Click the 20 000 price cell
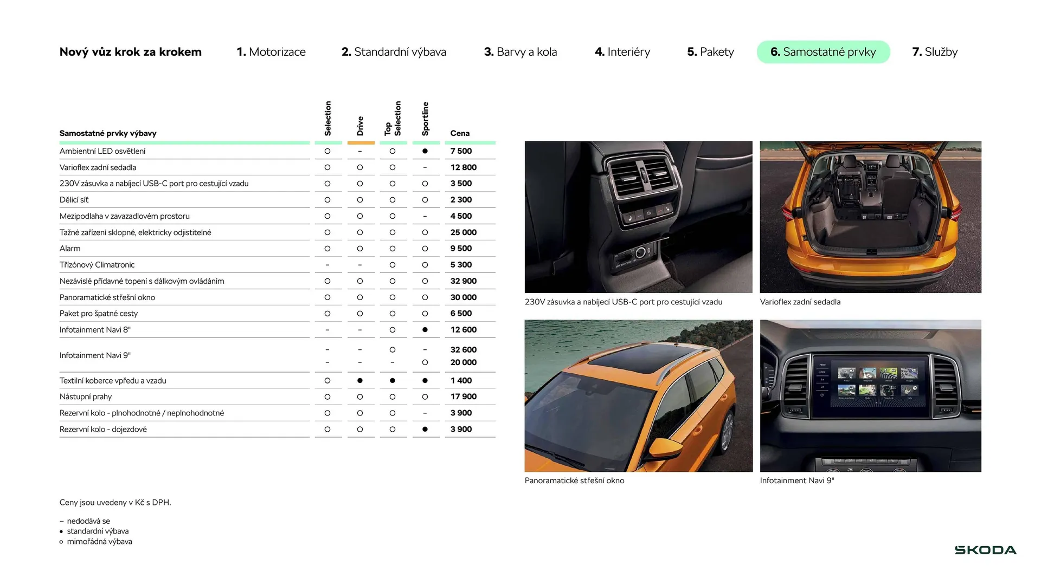Screen dimensions: 1041x585 pos(464,362)
